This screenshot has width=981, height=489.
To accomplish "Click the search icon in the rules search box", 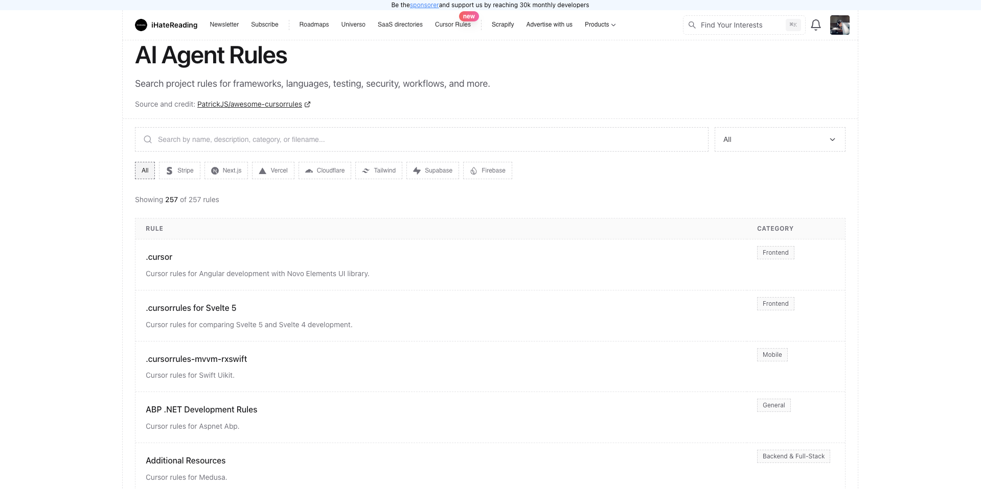I will [x=148, y=139].
